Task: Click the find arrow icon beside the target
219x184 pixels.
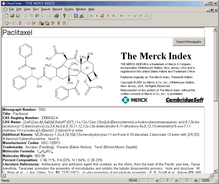Action: pyautogui.click(x=12, y=23)
